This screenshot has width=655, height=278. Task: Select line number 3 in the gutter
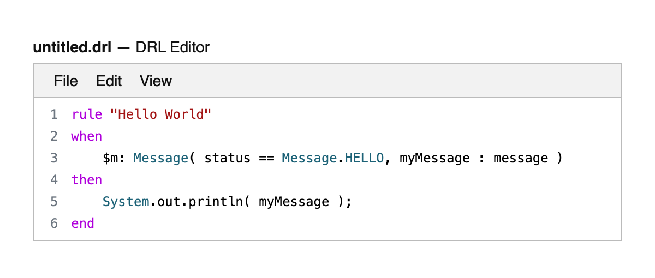(x=53, y=158)
